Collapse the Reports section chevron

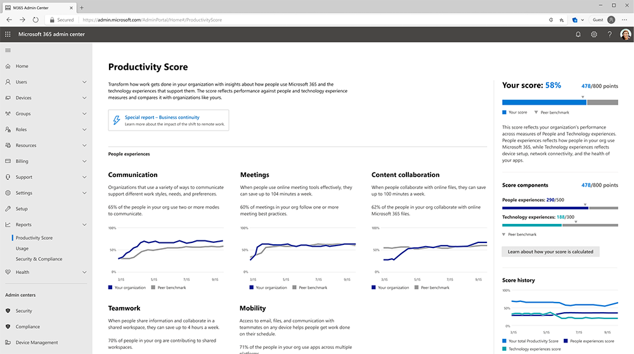[x=84, y=225]
